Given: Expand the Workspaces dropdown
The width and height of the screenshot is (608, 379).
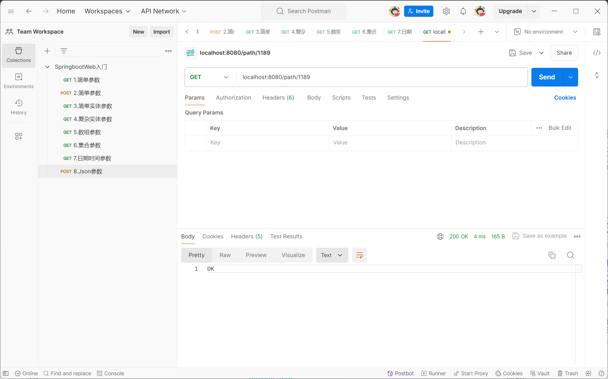Looking at the screenshot, I should click(x=107, y=11).
